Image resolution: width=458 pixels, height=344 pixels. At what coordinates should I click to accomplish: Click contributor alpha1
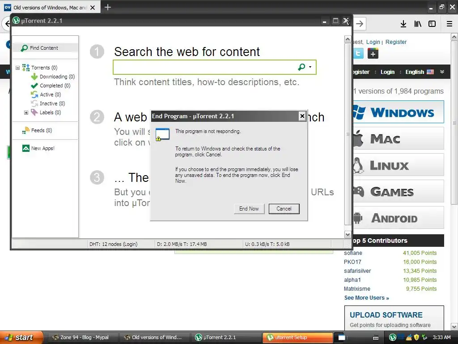[x=352, y=279]
